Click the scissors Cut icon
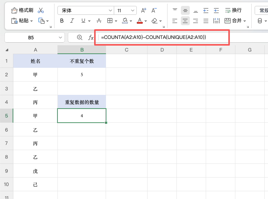268x199 pixels. pyautogui.click(x=41, y=10)
